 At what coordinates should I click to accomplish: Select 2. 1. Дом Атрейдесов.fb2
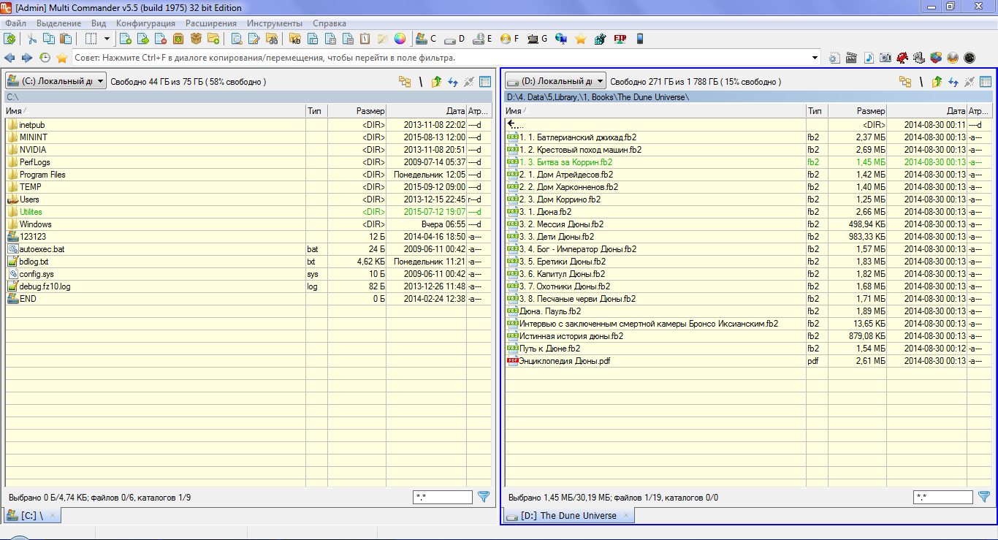click(566, 175)
